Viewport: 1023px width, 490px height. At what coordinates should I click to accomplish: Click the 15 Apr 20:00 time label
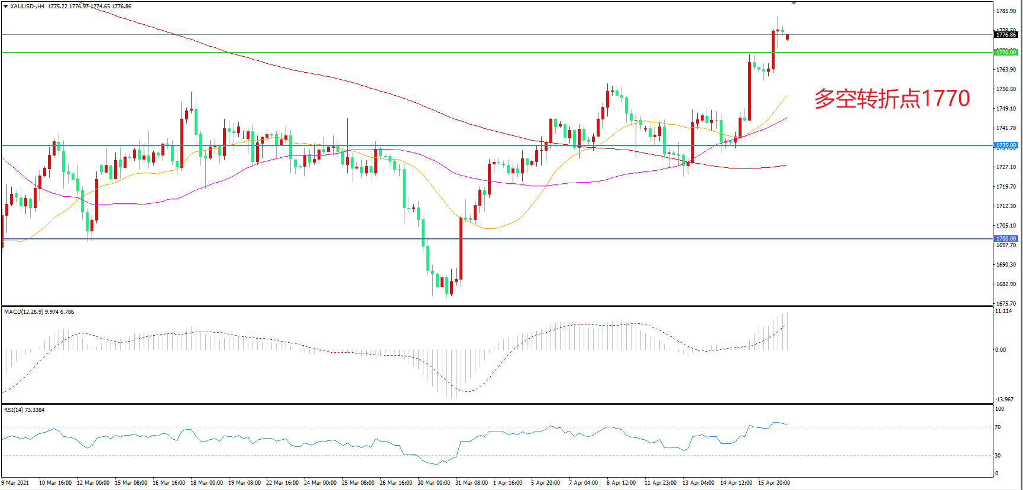coord(773,483)
